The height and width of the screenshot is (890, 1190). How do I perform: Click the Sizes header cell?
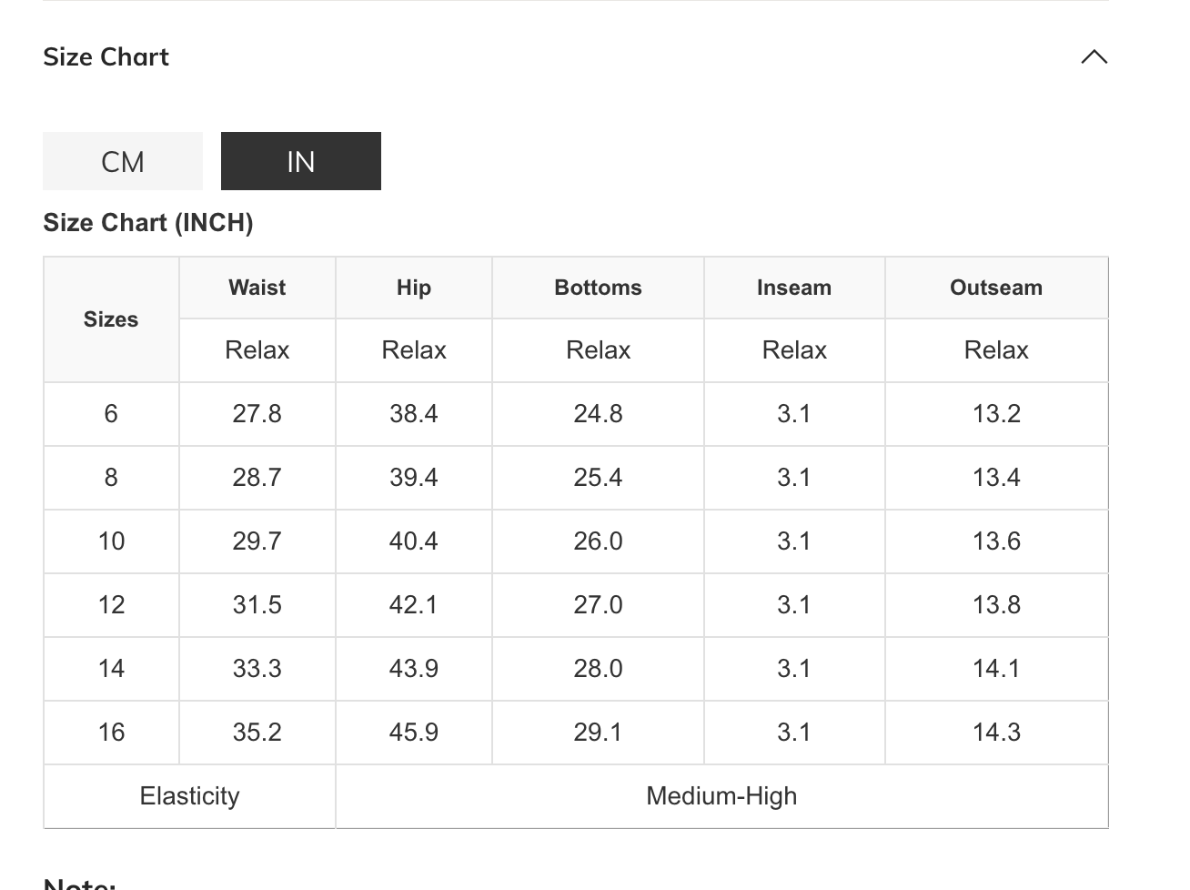coord(111,319)
